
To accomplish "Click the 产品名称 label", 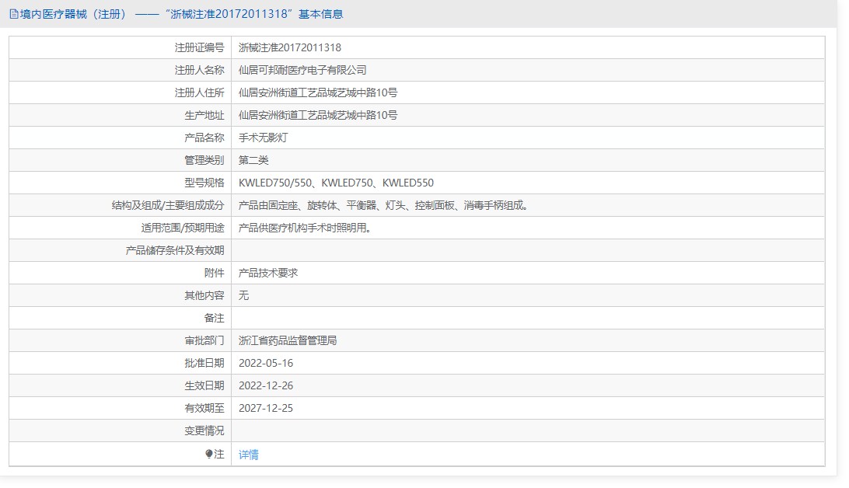I will tap(204, 138).
